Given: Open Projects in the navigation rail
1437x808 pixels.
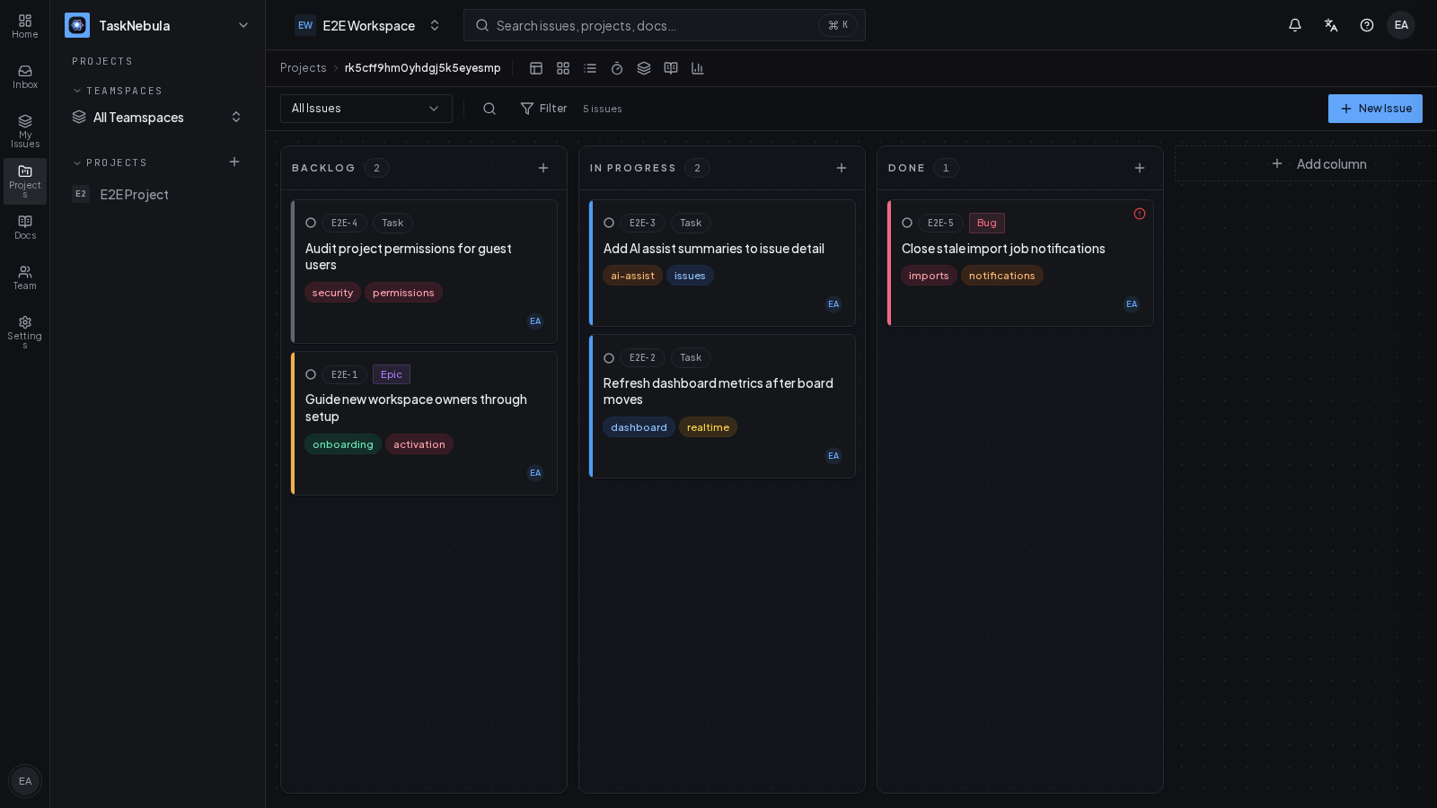Looking at the screenshot, I should (x=25, y=181).
